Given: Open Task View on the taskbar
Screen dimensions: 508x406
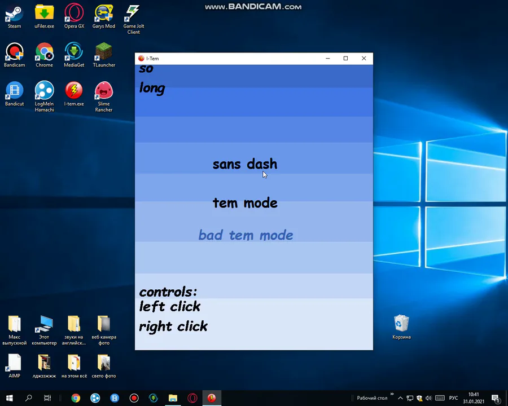Looking at the screenshot, I should point(47,398).
